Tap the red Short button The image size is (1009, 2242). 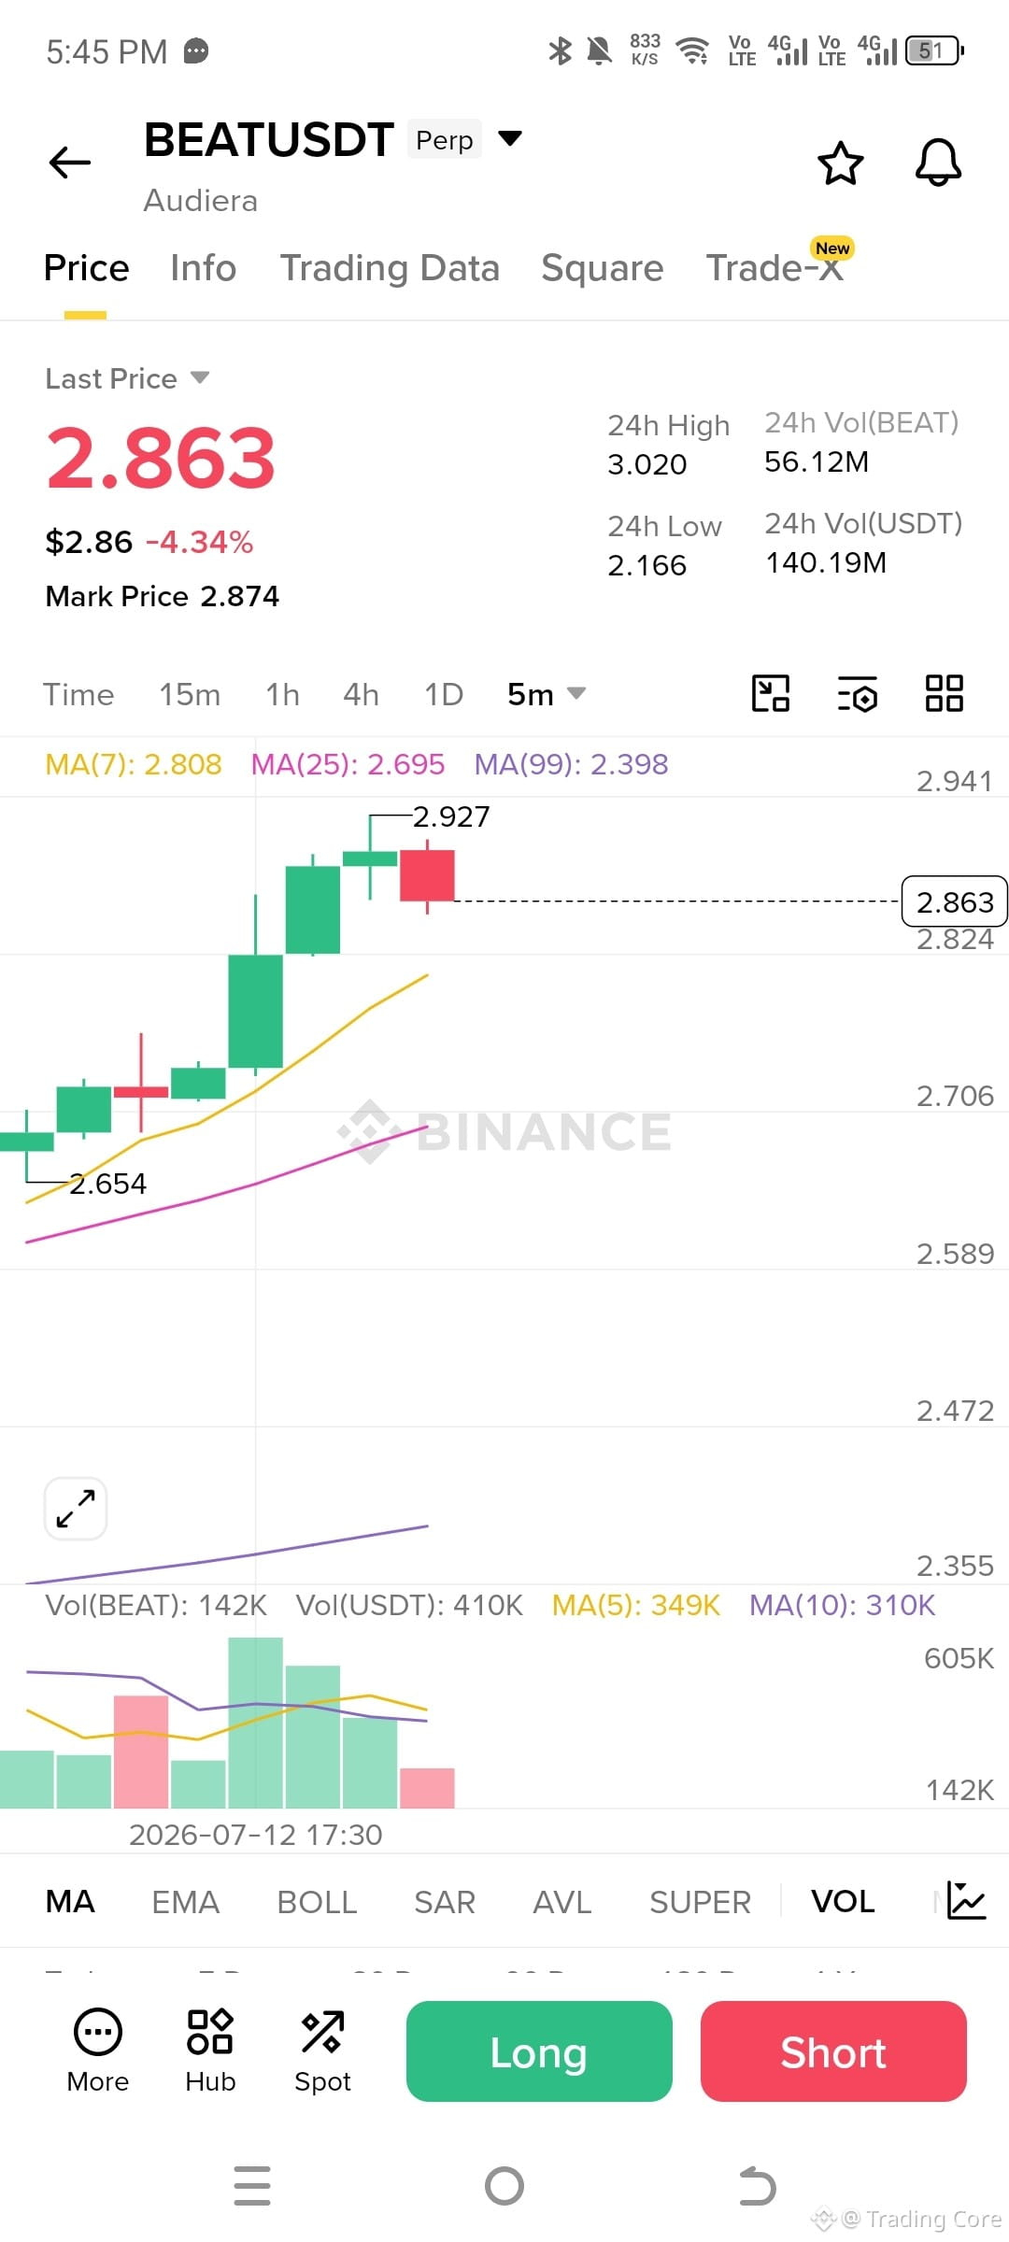pyautogui.click(x=833, y=2051)
